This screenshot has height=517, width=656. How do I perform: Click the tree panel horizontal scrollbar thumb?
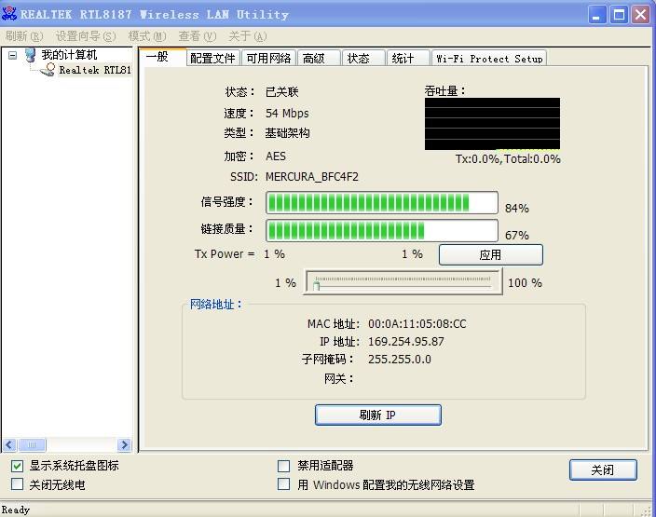32,444
